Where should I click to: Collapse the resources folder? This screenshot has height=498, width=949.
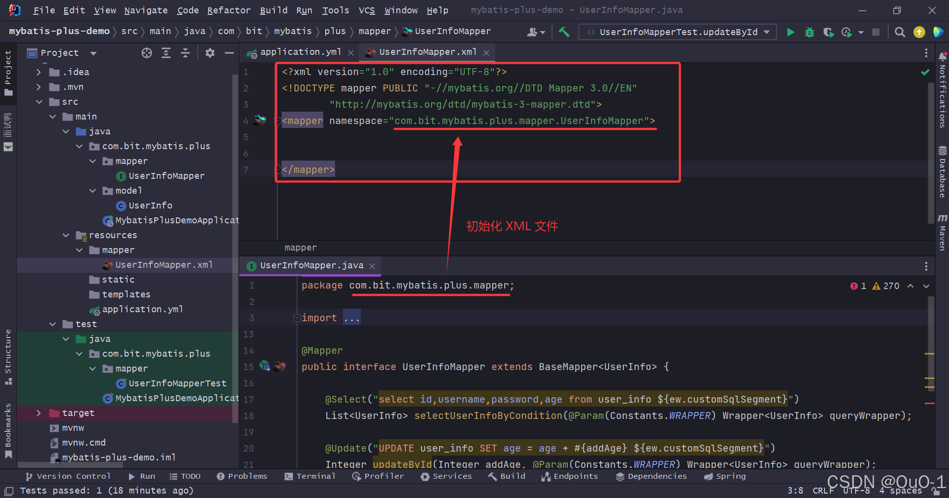pos(66,235)
